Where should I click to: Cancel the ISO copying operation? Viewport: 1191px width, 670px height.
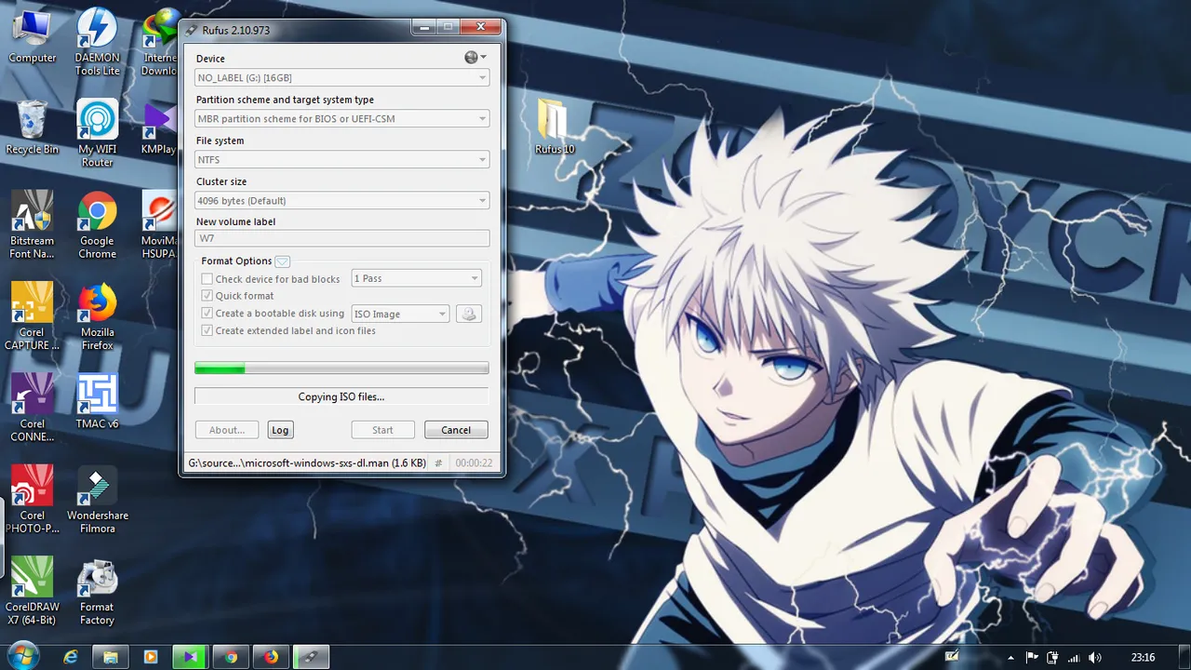[x=456, y=430]
